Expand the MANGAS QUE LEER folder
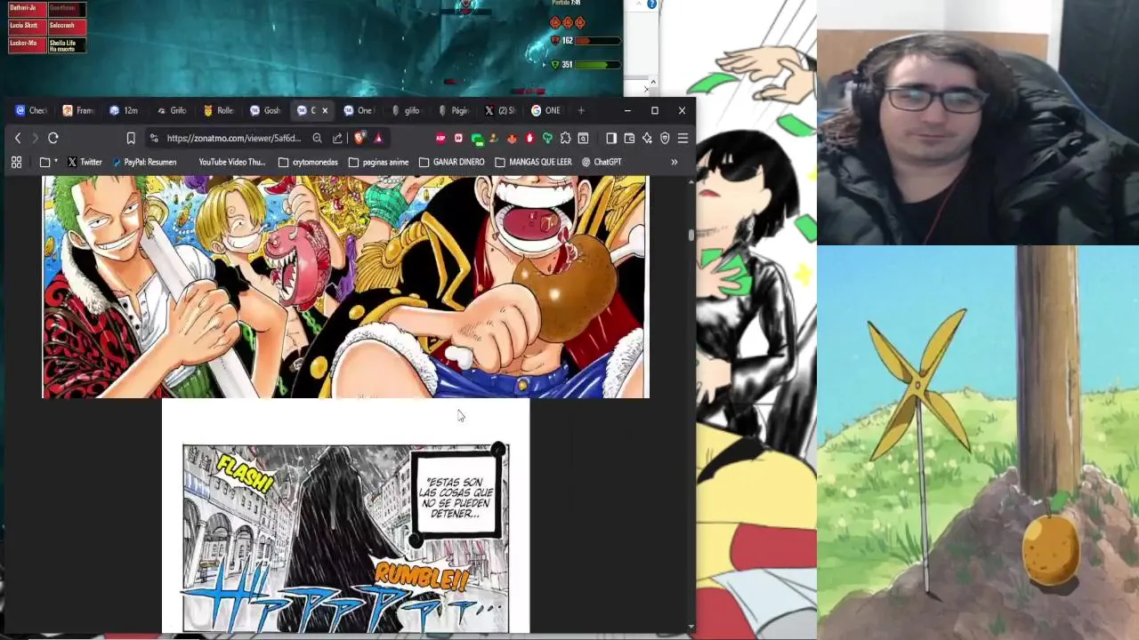Viewport: 1139px width, 640px height. coord(533,162)
